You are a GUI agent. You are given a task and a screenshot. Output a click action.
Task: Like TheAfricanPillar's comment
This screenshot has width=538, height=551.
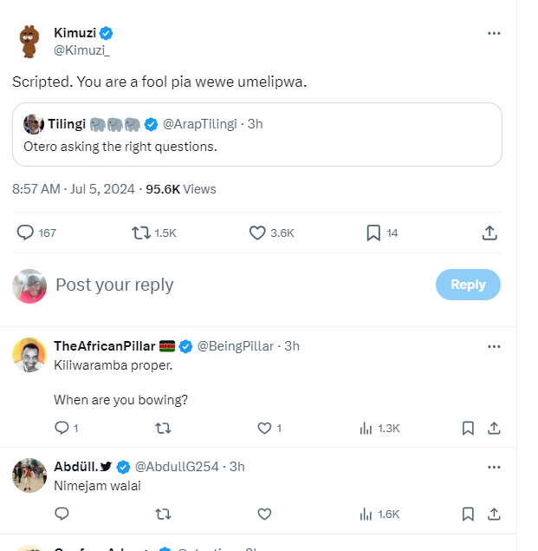point(265,428)
